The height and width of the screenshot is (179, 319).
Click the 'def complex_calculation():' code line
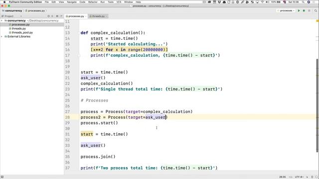(x=113, y=33)
